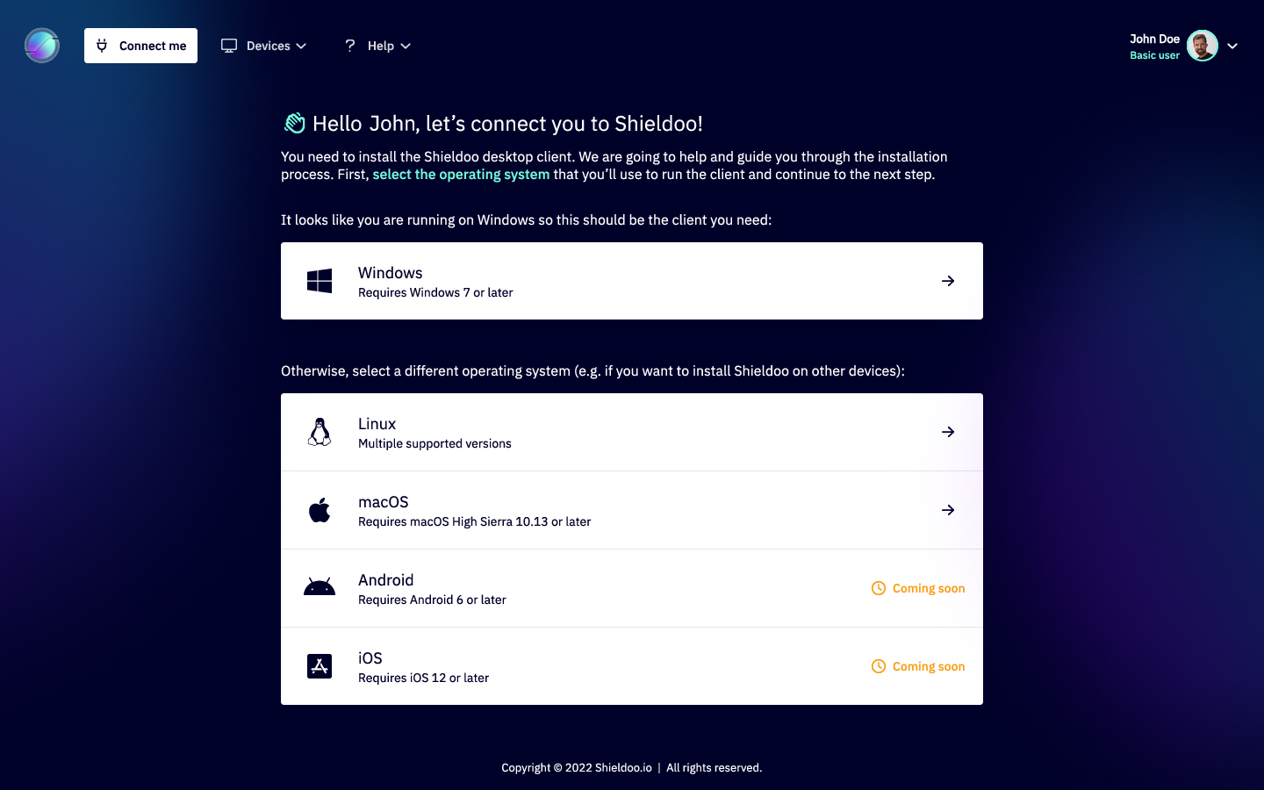Image resolution: width=1264 pixels, height=790 pixels.
Task: Click John Doe's profile picture
Action: (1201, 45)
